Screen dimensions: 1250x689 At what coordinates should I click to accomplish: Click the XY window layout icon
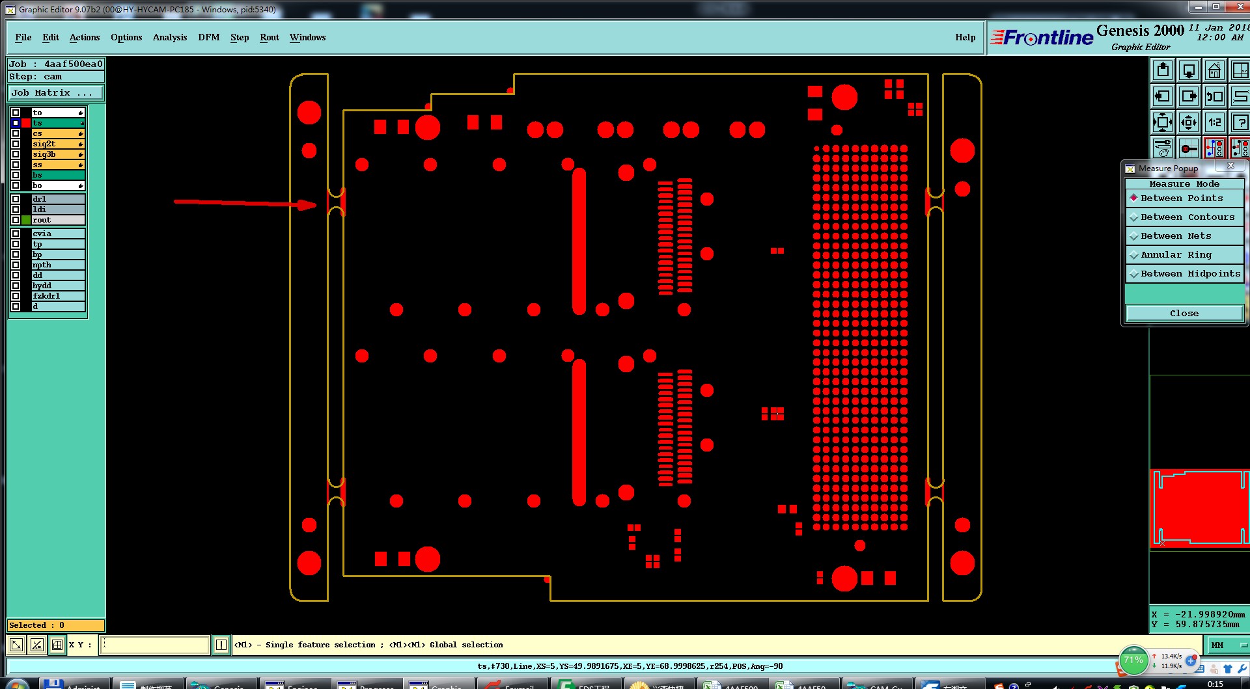(x=1240, y=70)
